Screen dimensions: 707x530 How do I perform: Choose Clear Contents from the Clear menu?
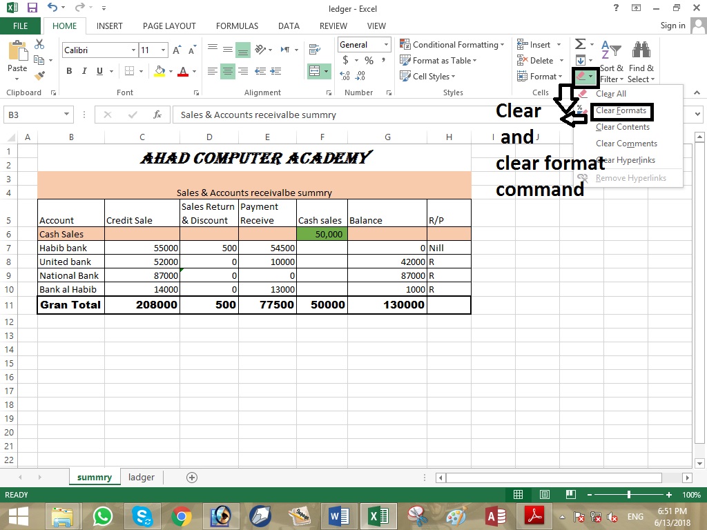[623, 127]
